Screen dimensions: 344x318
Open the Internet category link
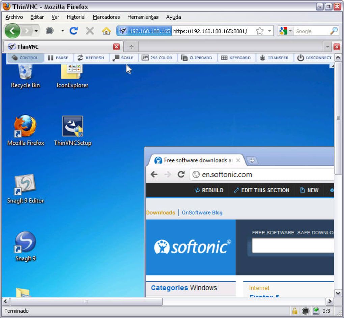[259, 288]
